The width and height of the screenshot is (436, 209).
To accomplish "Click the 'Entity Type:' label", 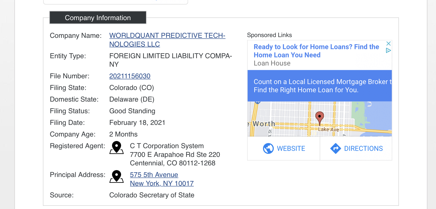I will [x=68, y=56].
